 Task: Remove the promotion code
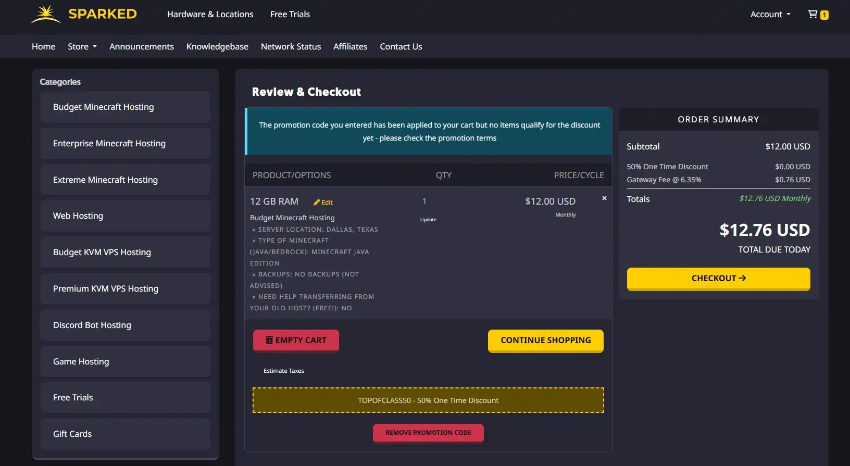(428, 433)
